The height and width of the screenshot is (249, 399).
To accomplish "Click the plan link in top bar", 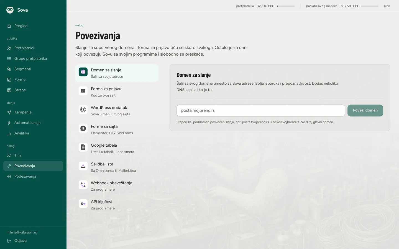I will pos(387,6).
